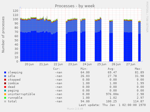Click the total avg value 100.25
The width and height of the screenshot is (150, 112).
[x=111, y=101]
